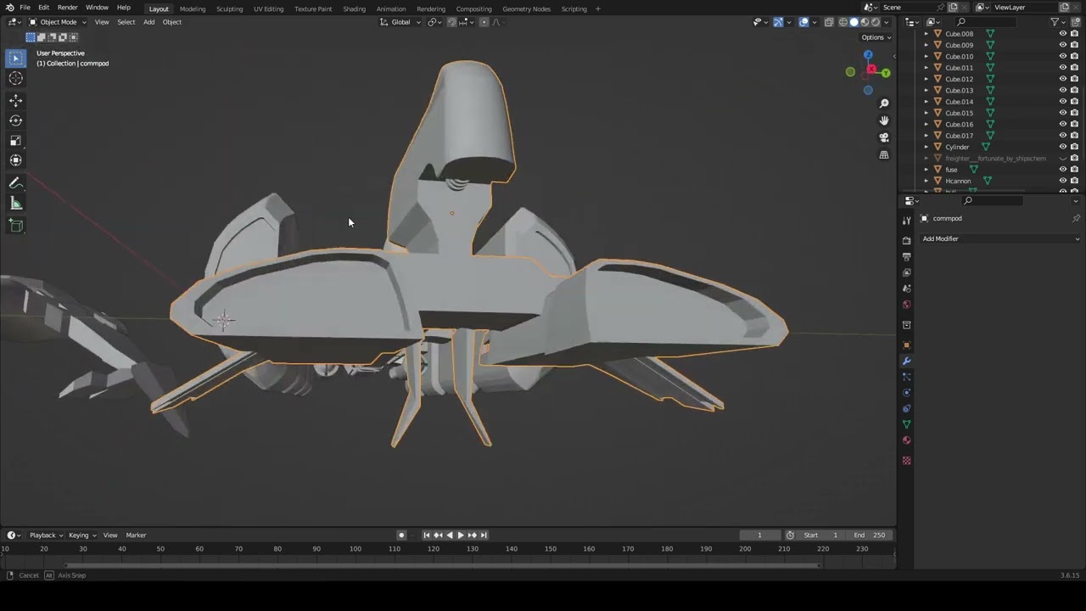Open the File menu
Viewport: 1086px width, 611px height.
(25, 8)
